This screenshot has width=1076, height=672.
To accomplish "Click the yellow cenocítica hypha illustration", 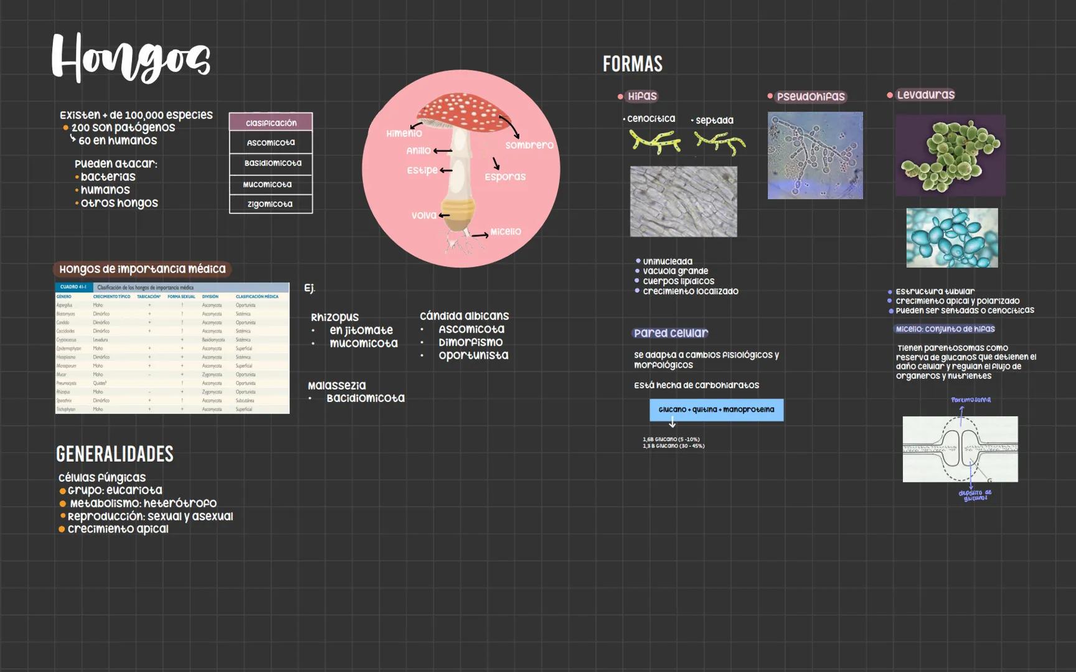I will coord(655,142).
